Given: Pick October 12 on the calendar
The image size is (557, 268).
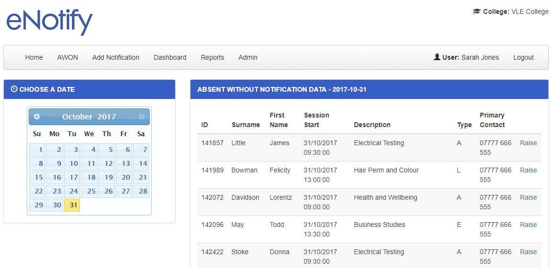Looking at the screenshot, I should 107,163.
